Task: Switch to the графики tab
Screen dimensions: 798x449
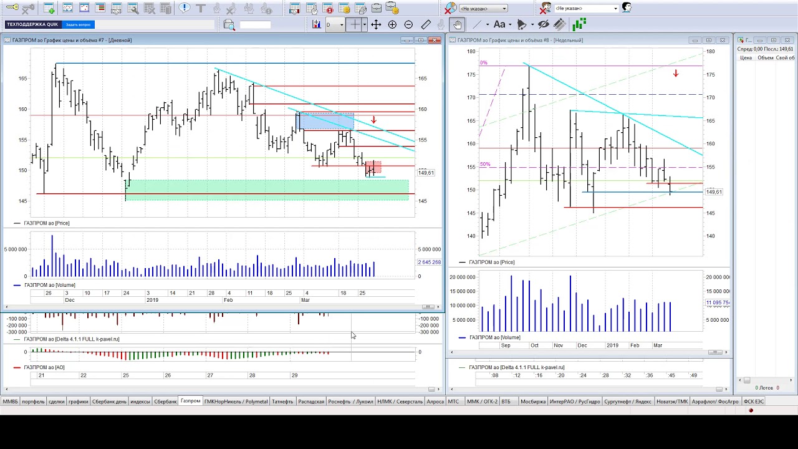Action: tap(78, 402)
